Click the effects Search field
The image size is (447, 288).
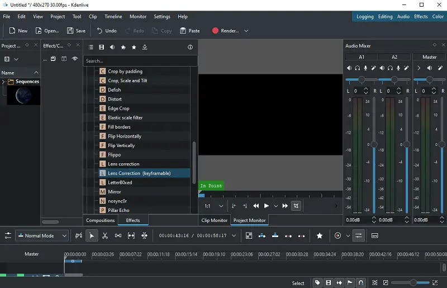click(x=140, y=61)
